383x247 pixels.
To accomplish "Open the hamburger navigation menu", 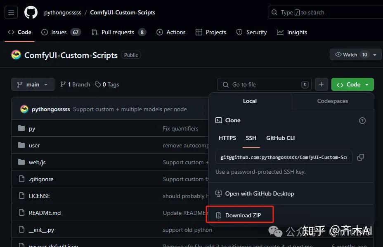I will click(x=11, y=12).
